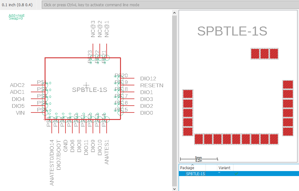This screenshot has height=191, width=299.
Task: Click the SPBTLE-1S package footprint preview
Action: [x=238, y=86]
